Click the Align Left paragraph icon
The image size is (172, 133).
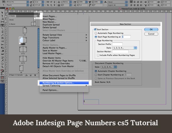[x=131, y=2]
